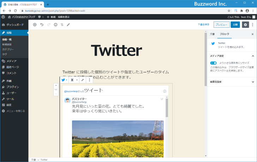
Task: Reload the browser page
Action: (16, 11)
